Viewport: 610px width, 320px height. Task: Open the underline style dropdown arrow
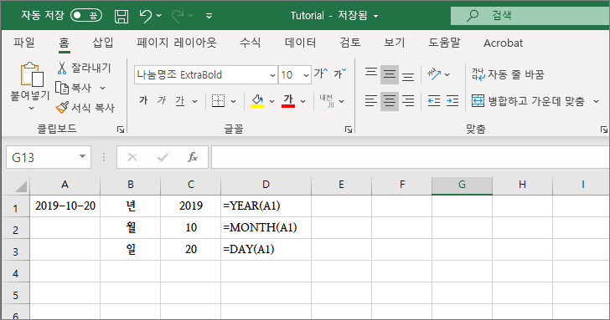[195, 102]
